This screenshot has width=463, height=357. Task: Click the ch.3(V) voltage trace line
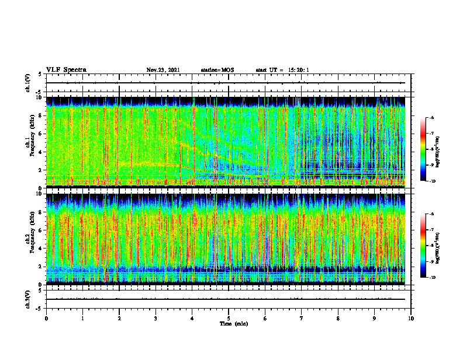[x=226, y=299]
